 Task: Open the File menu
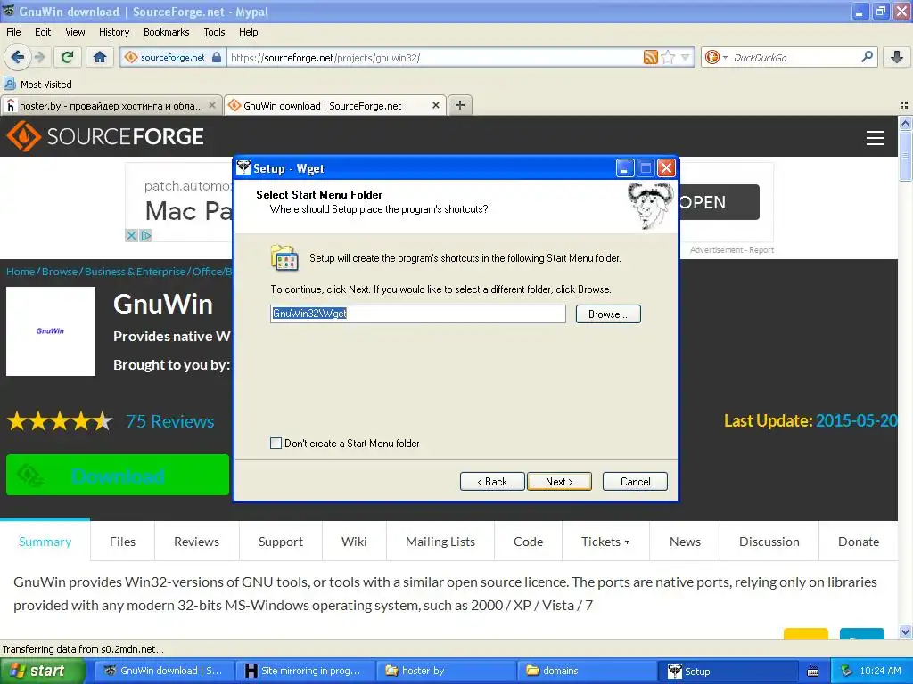click(x=13, y=32)
